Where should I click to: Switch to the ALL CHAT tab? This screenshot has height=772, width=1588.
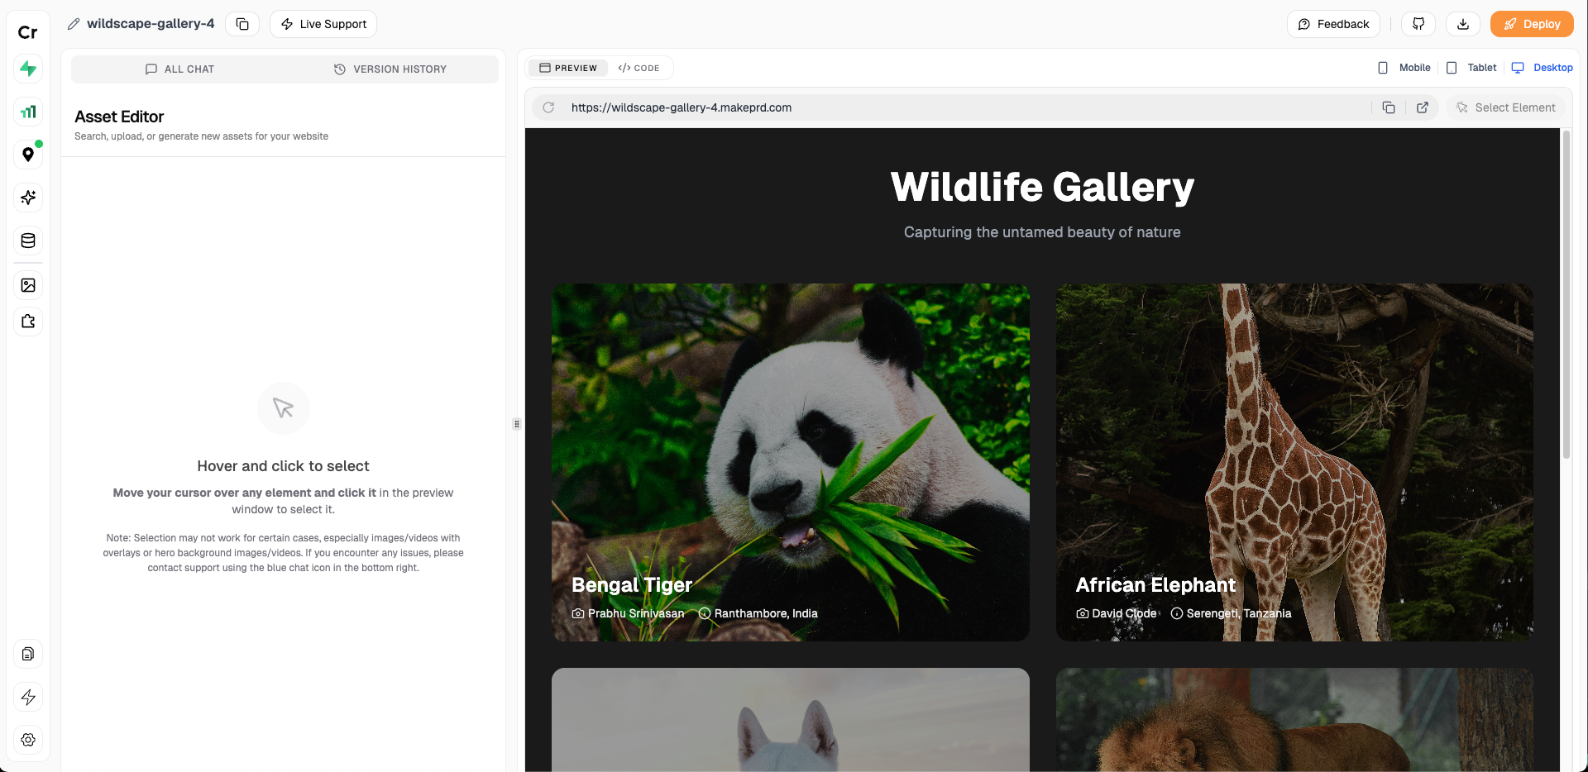(x=179, y=69)
